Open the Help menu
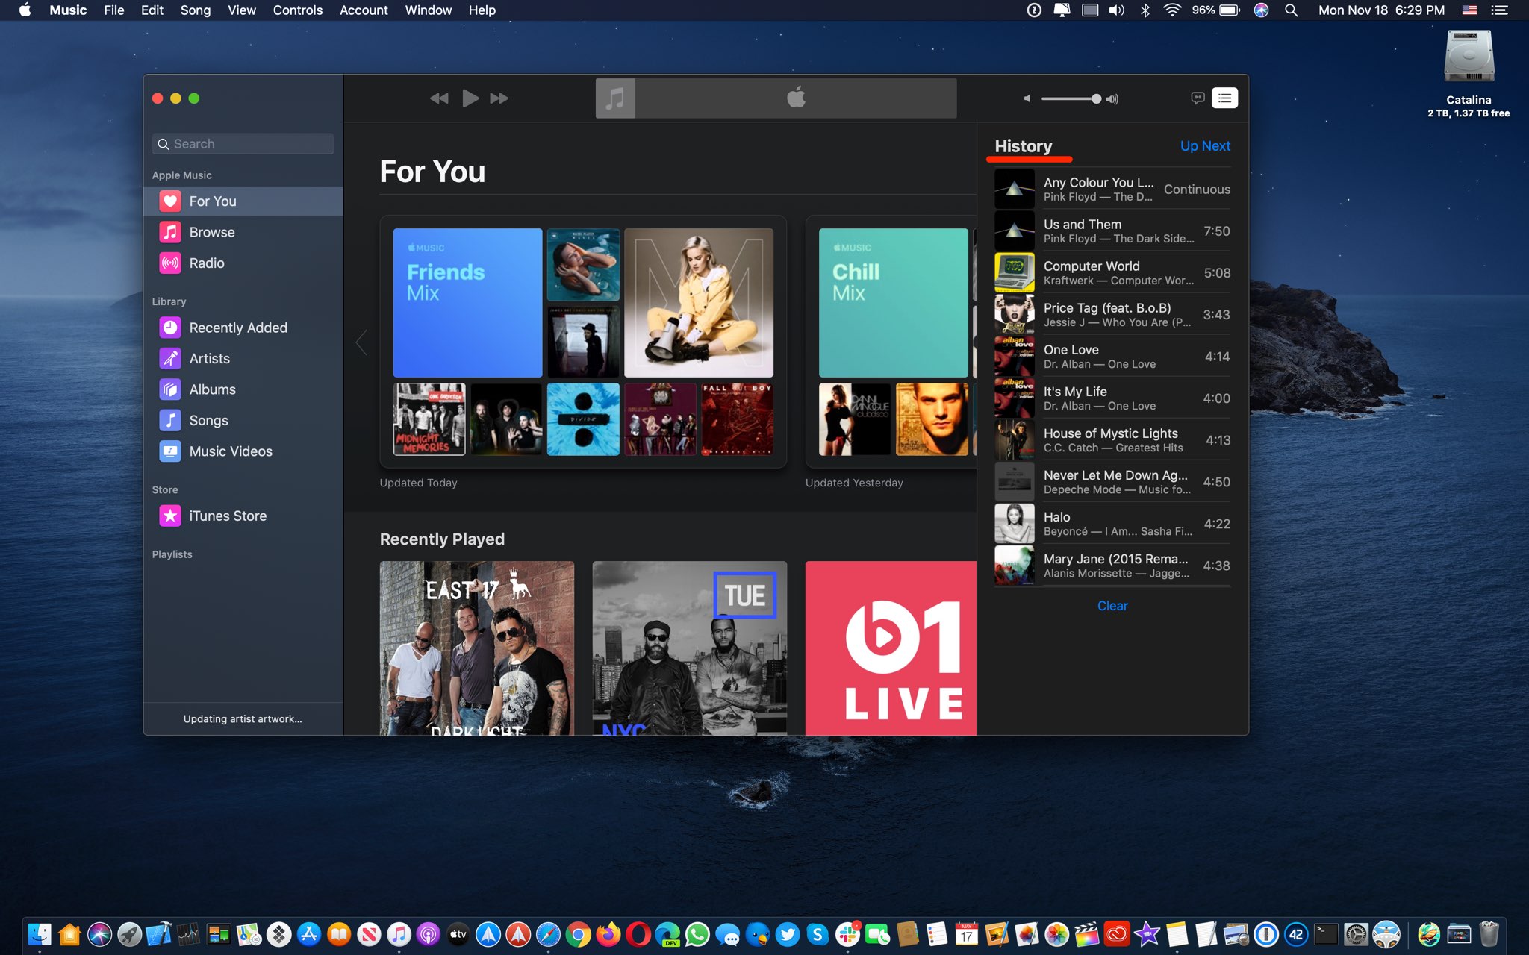This screenshot has height=955, width=1529. [482, 10]
